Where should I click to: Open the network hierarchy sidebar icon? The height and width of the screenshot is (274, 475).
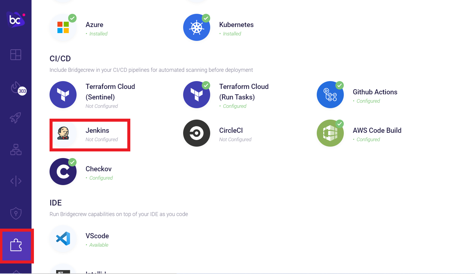[x=16, y=149]
